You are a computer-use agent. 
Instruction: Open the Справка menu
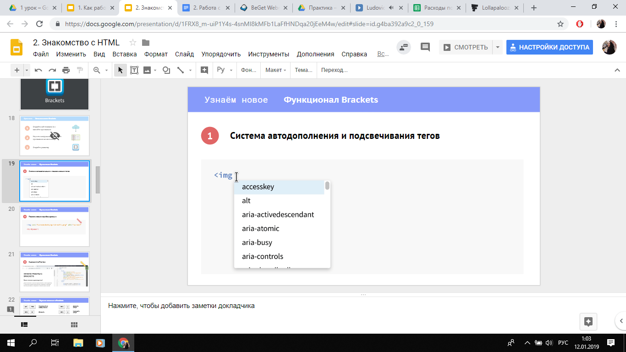354,54
